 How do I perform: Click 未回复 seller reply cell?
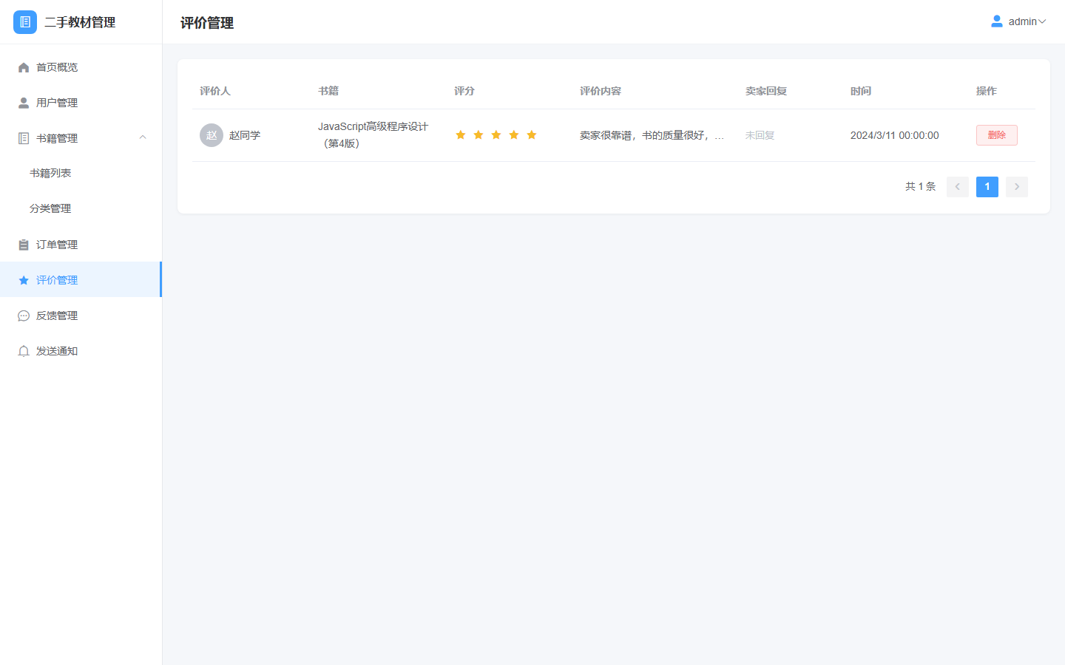pos(760,135)
